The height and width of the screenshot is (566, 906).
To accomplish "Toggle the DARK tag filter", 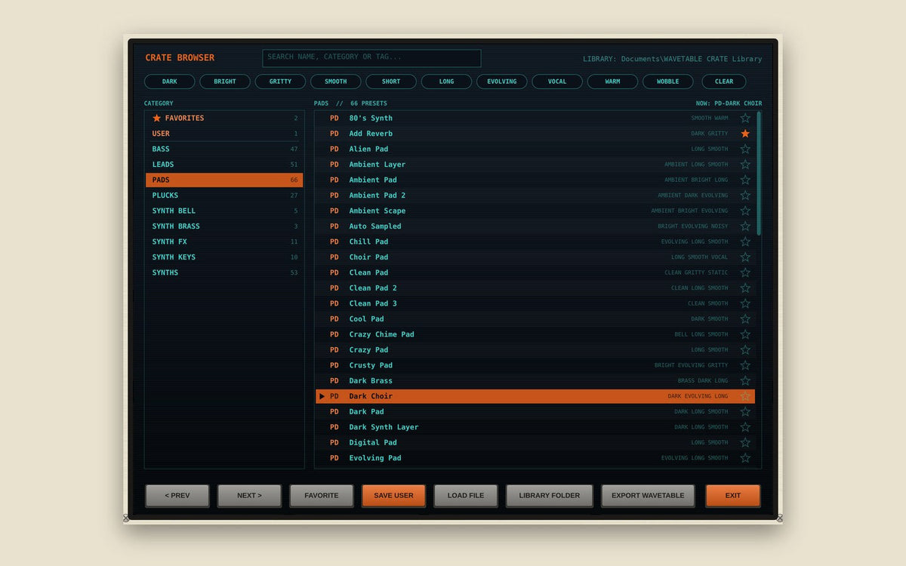I will [x=170, y=82].
